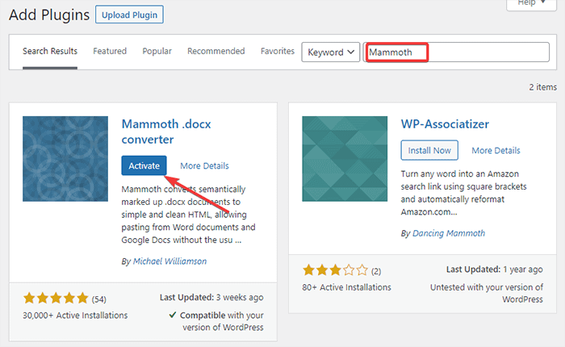
Task: Click the Upload Plugin button
Action: tap(129, 15)
